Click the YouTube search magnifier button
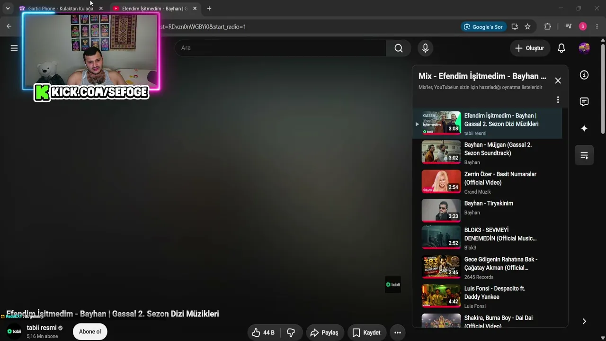 point(399,48)
